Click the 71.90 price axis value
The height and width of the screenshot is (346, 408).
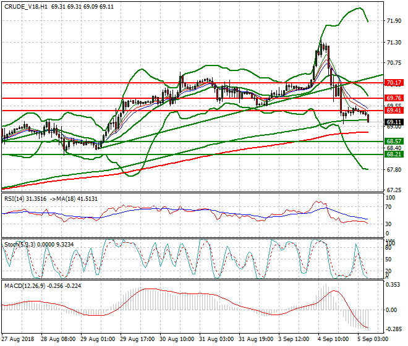coord(394,21)
